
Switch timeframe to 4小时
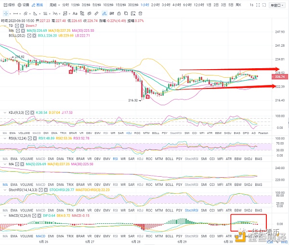[177, 5]
